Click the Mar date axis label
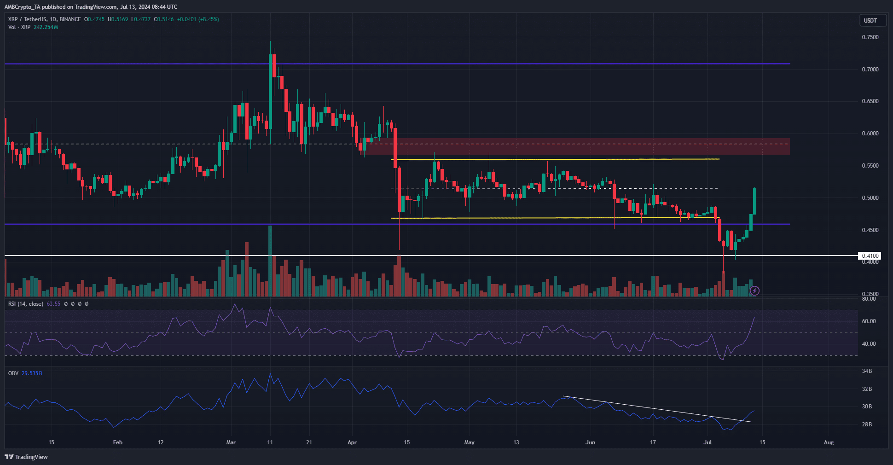 231,442
